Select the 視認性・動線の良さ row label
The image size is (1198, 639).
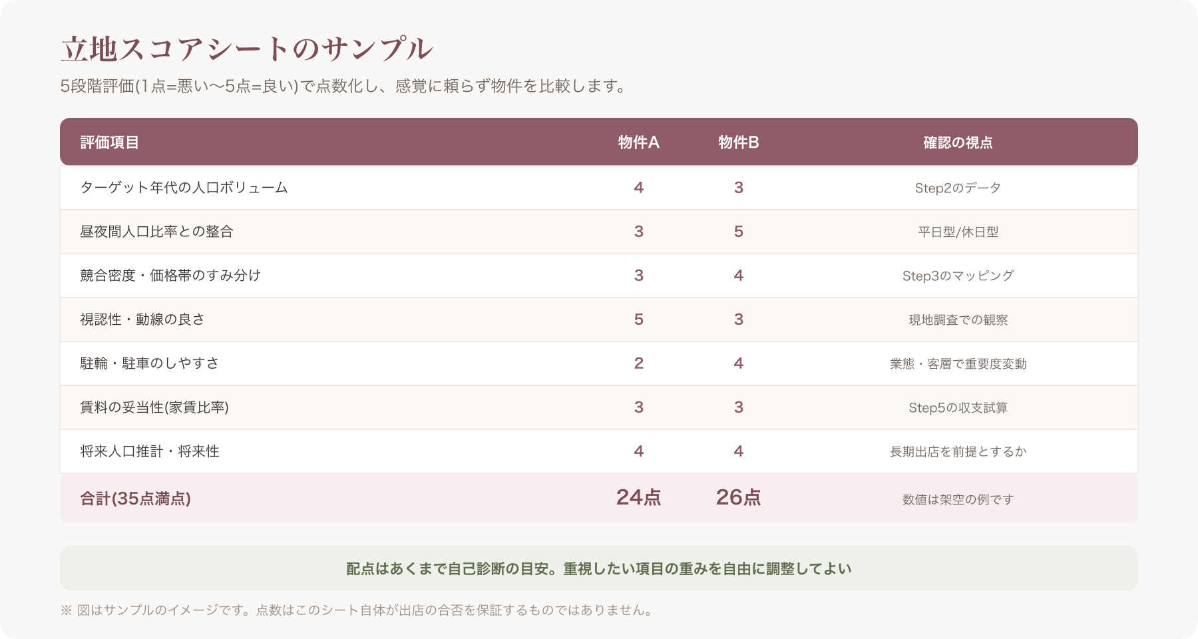pyautogui.click(x=142, y=319)
